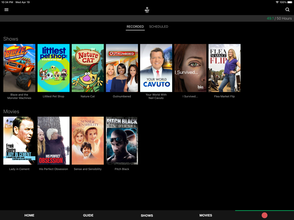Tap the 10:34 PM status bar clock
The image size is (294, 220).
point(7,2)
